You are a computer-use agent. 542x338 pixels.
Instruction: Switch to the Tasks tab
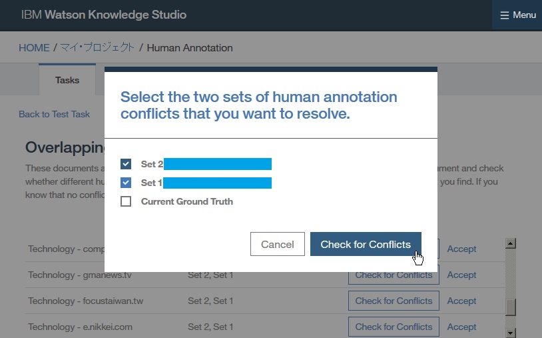click(67, 80)
